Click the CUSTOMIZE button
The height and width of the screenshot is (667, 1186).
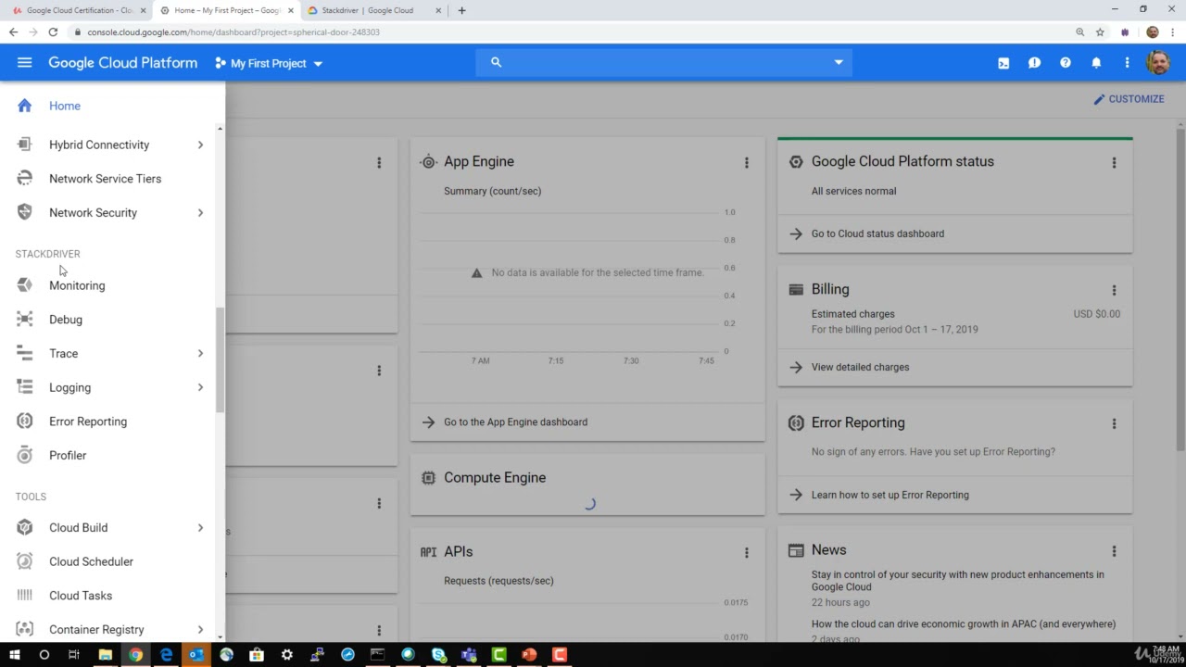(1129, 99)
